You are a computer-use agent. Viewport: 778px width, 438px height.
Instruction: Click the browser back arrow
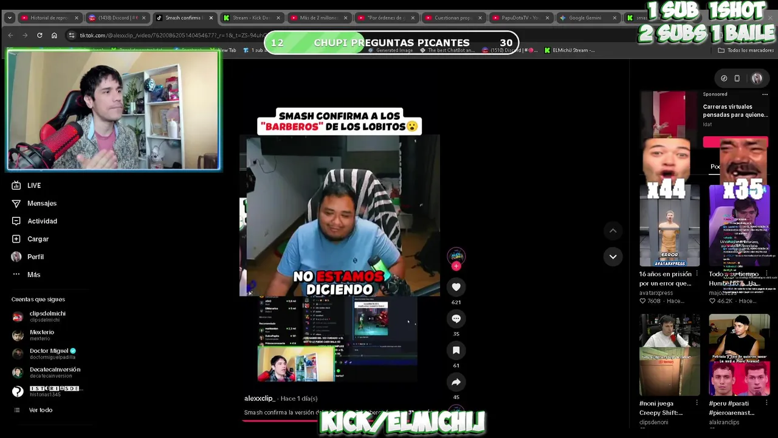point(10,35)
